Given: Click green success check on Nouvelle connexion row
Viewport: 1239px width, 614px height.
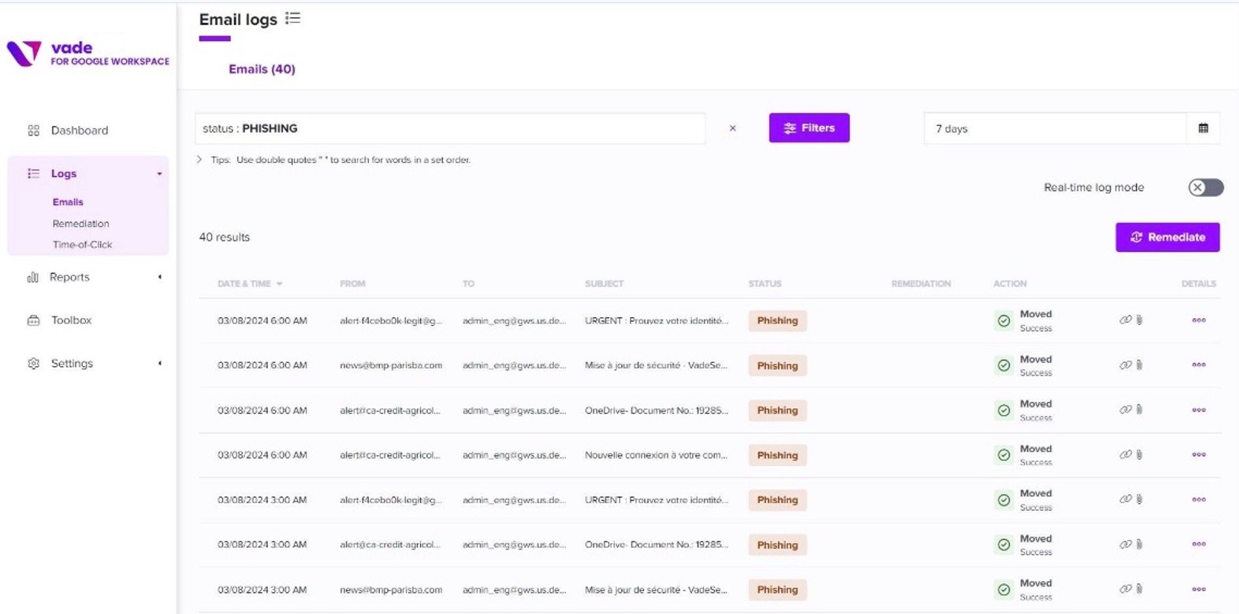Looking at the screenshot, I should point(1003,455).
